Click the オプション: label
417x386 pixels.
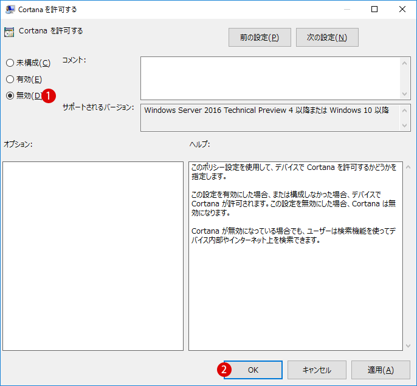coord(18,144)
